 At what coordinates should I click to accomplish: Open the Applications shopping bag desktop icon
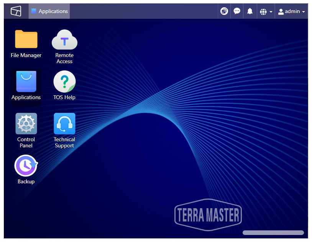[x=26, y=82]
